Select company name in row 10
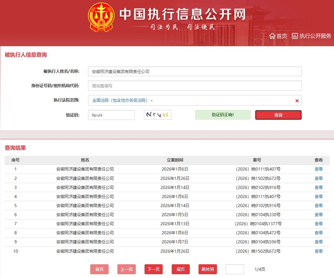Screen dimensions: 334x278 [85, 251]
